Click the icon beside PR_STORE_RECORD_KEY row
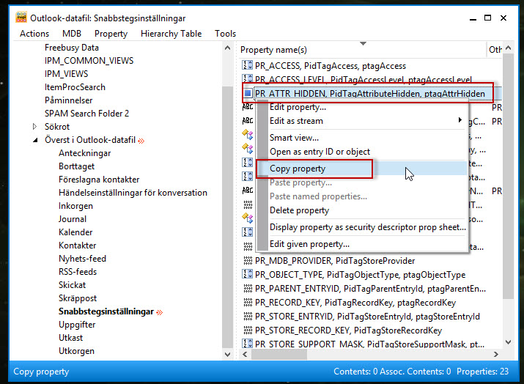This screenshot has height=384, width=524. tap(248, 331)
